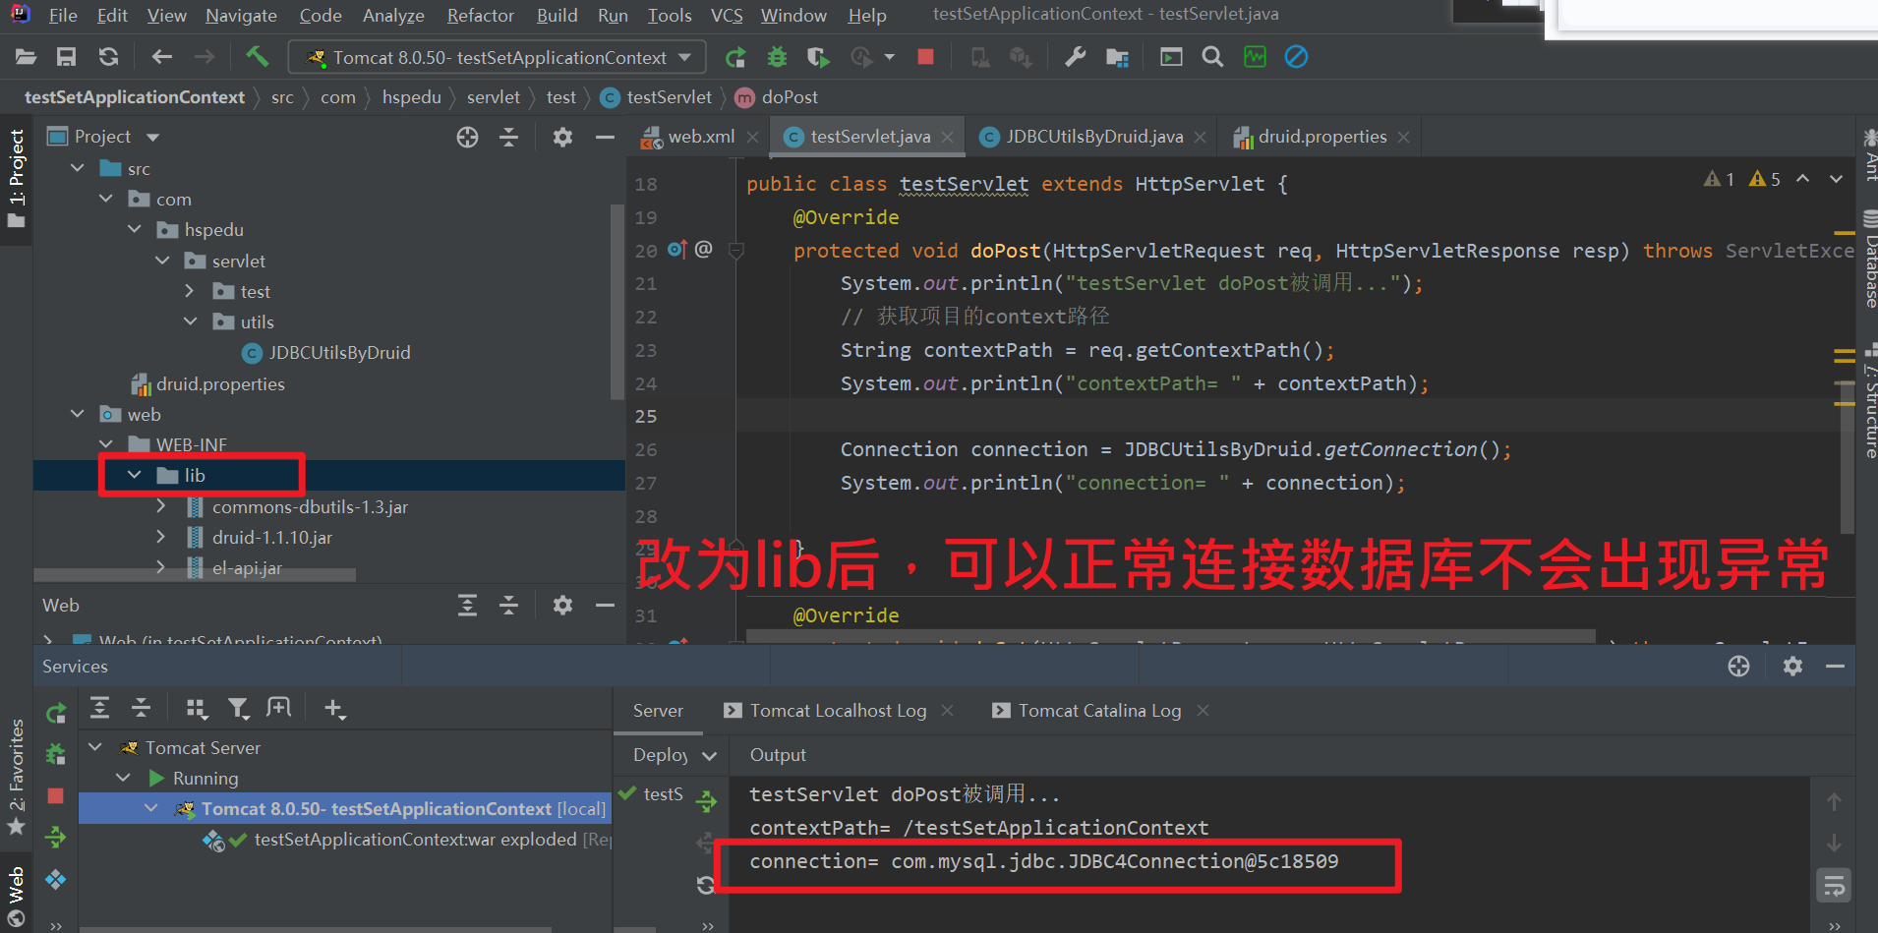1878x933 pixels.
Task: Locate current file in Project panel
Action: (467, 137)
